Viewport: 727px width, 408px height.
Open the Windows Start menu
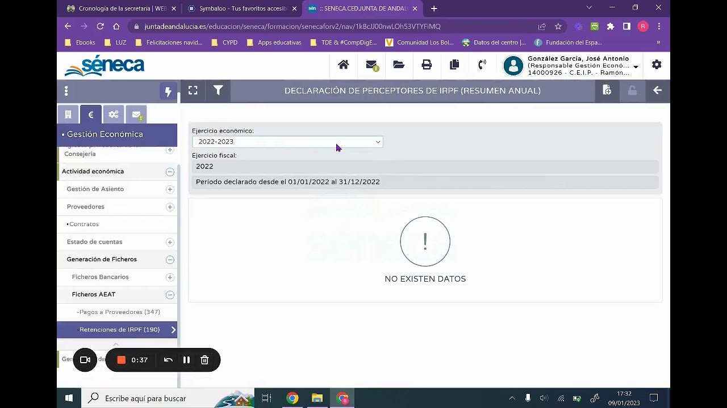pos(69,398)
